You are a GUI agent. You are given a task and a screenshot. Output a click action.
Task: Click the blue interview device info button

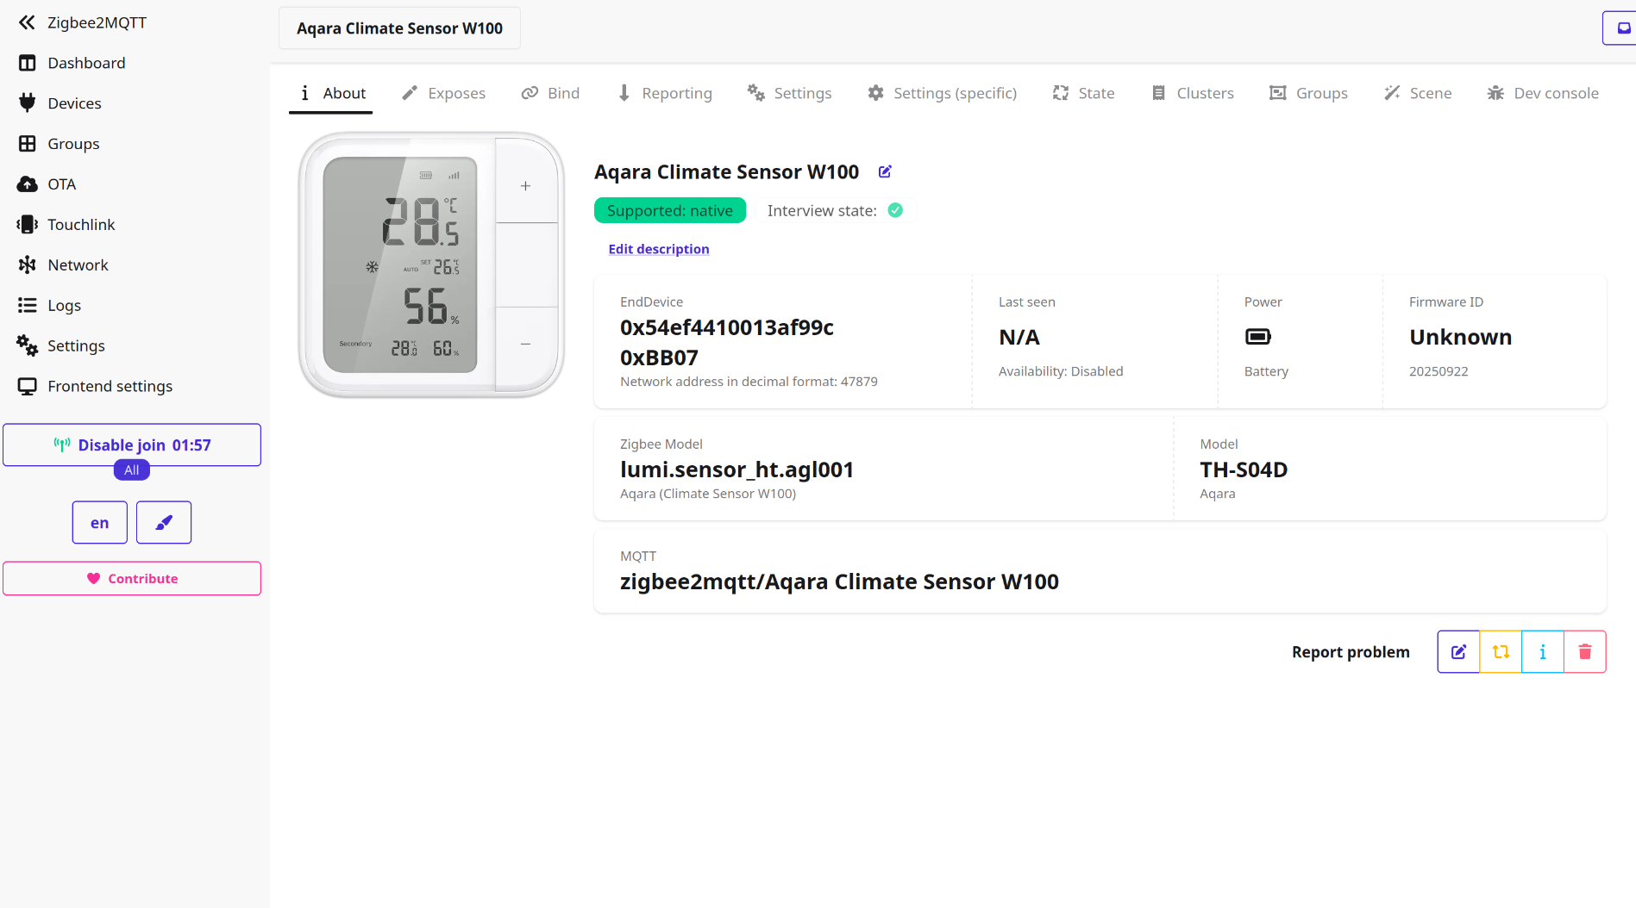(1543, 652)
